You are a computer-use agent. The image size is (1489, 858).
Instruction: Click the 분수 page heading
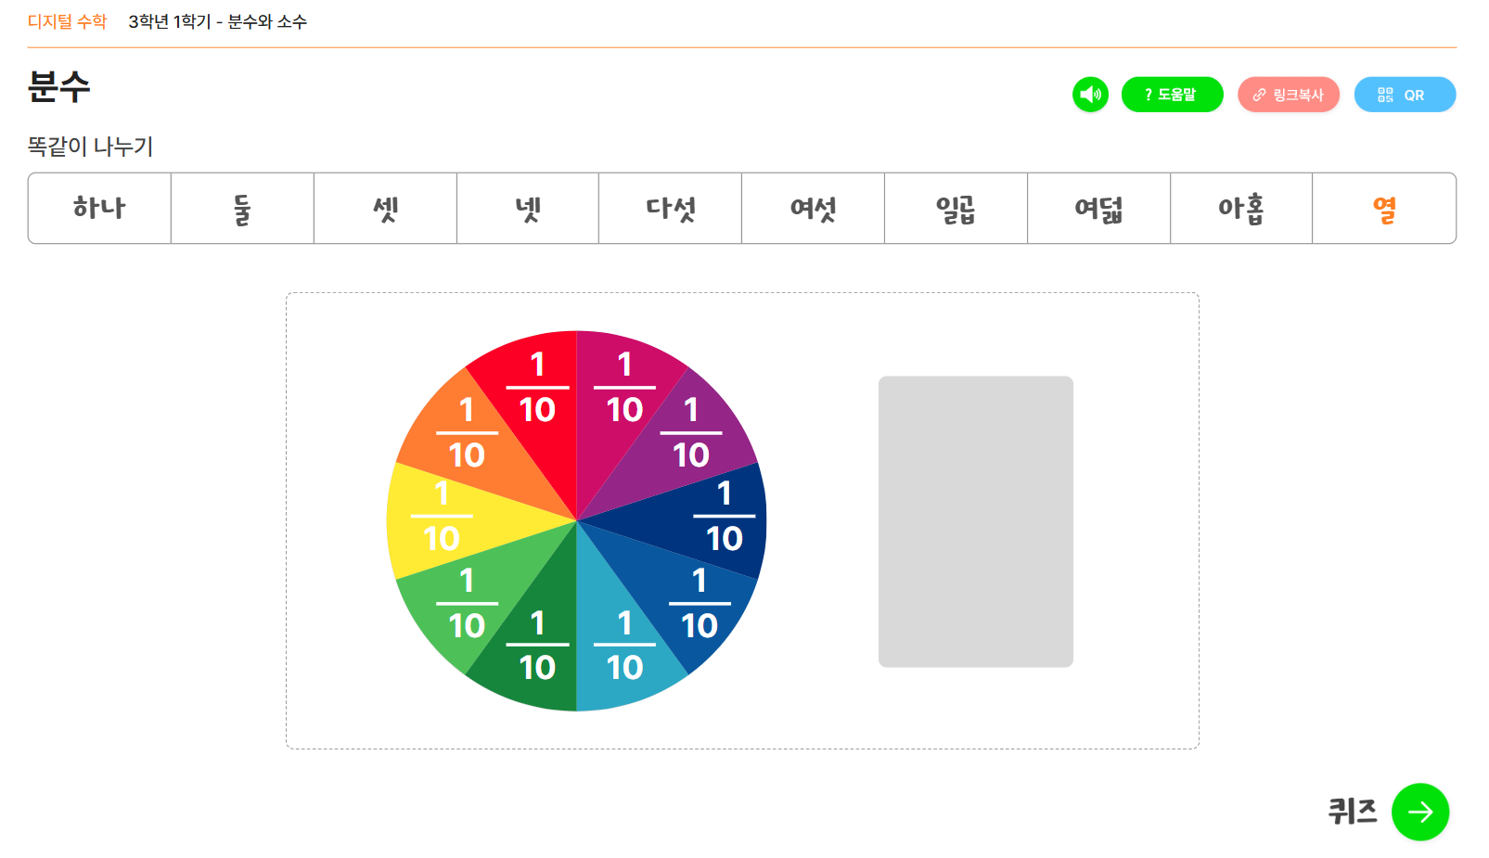(x=58, y=86)
